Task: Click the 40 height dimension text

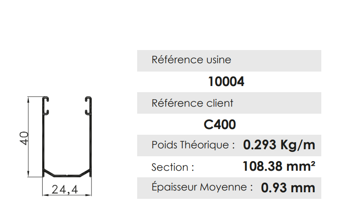Action: [x=24, y=138]
